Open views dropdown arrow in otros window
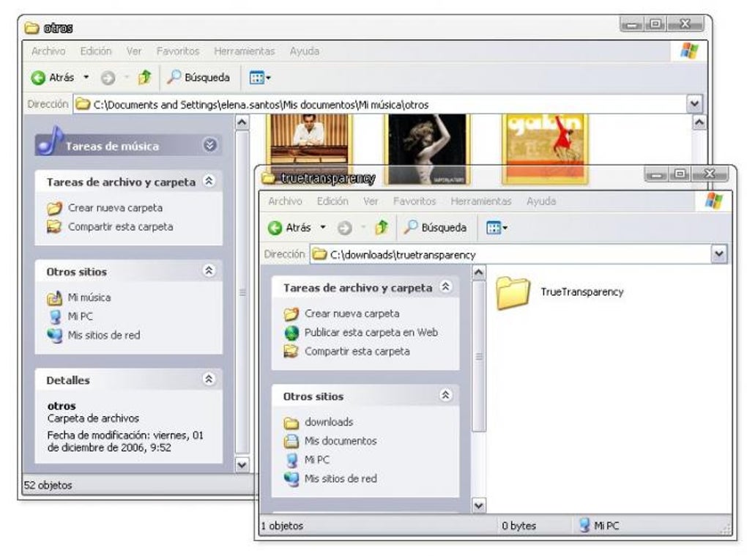Screen dimensions: 747x556 (x=268, y=78)
